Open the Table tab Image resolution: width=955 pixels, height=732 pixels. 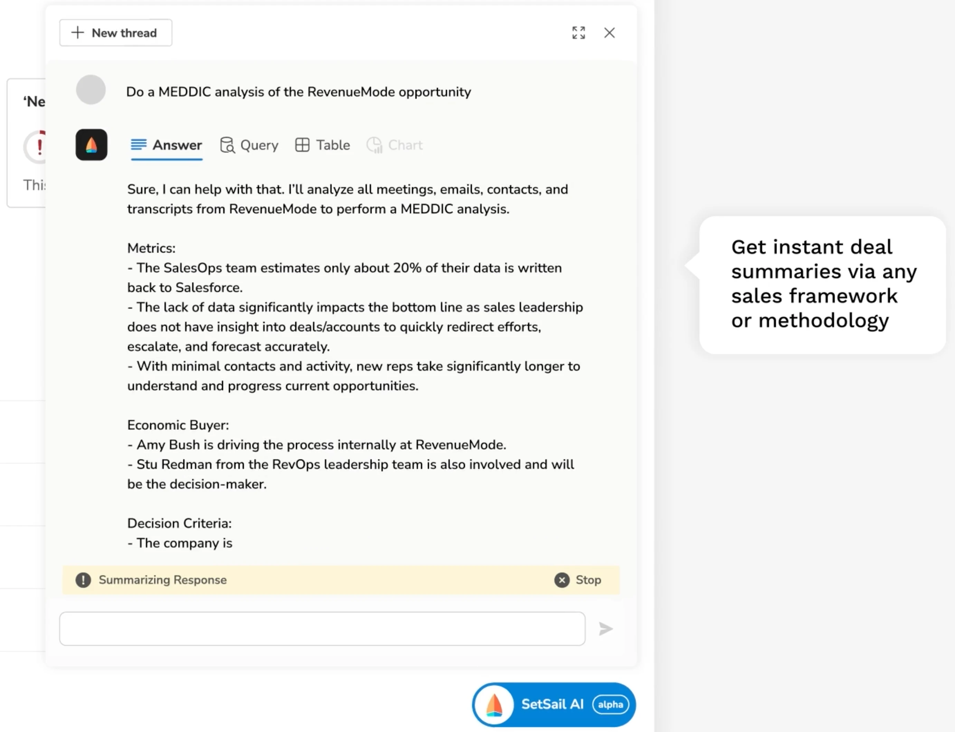point(323,145)
